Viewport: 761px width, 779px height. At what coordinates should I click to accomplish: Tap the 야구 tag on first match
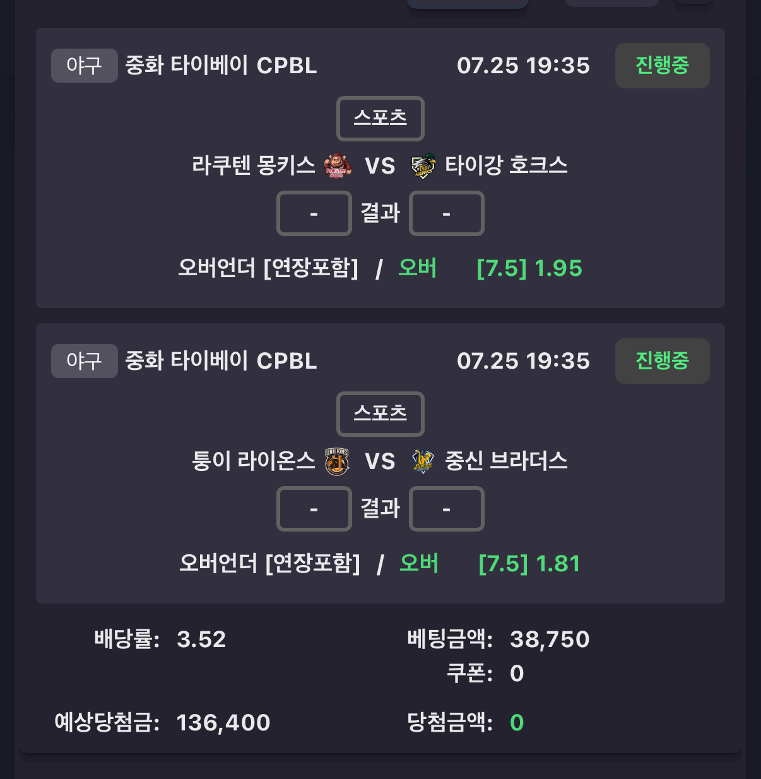coord(85,66)
